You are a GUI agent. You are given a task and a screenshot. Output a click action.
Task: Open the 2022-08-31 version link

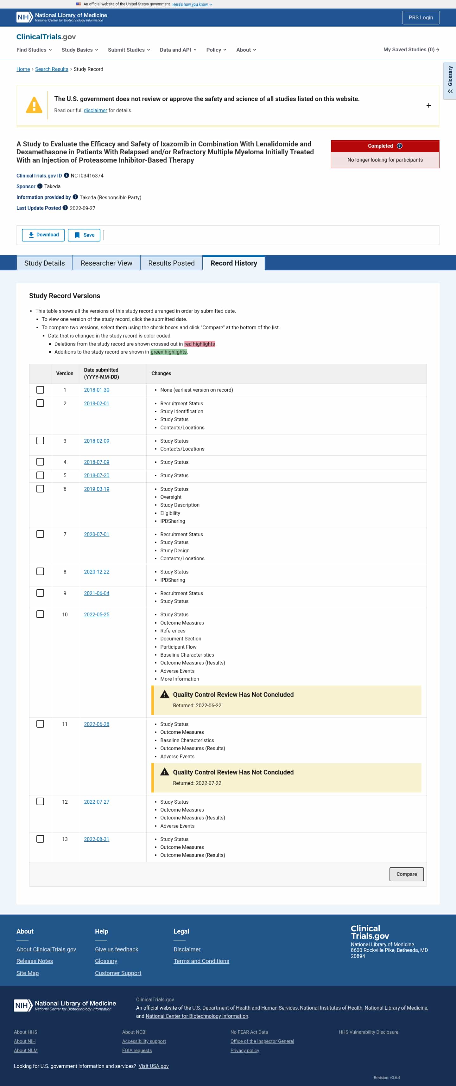(97, 839)
